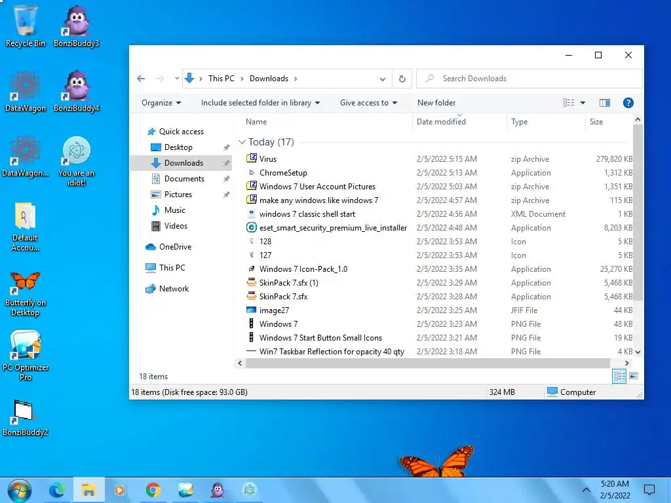
Task: Select PC Optimizer Pro desktop icon
Action: tap(25, 355)
